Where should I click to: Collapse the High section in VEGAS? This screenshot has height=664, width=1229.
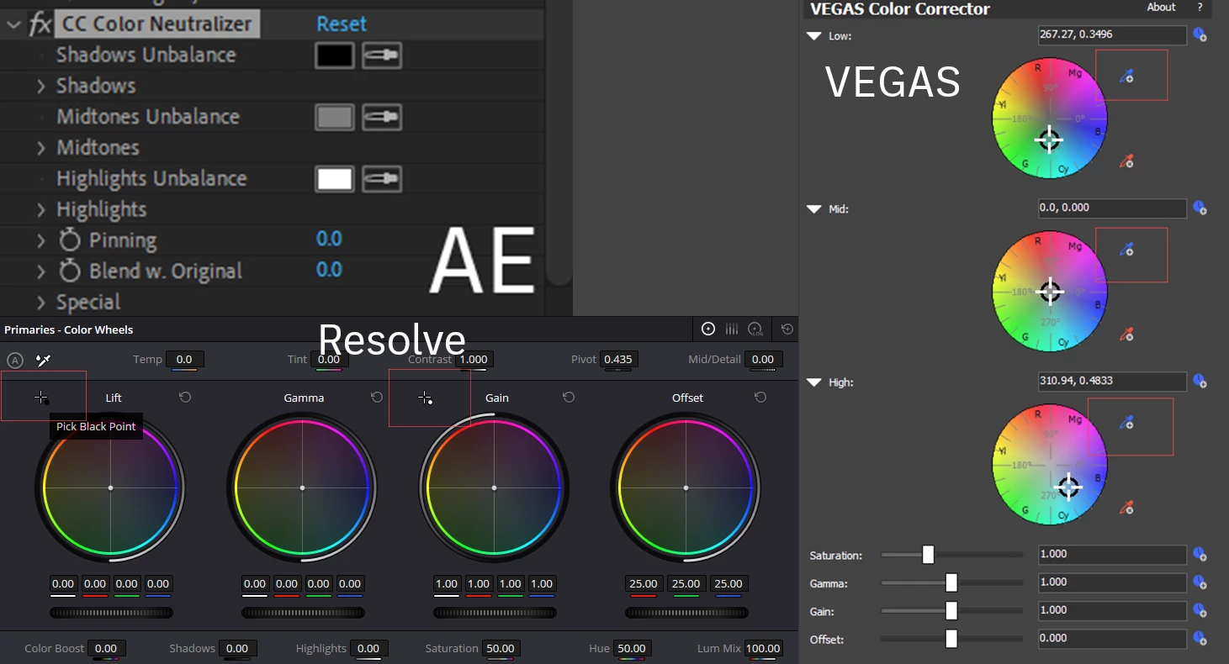tap(813, 382)
